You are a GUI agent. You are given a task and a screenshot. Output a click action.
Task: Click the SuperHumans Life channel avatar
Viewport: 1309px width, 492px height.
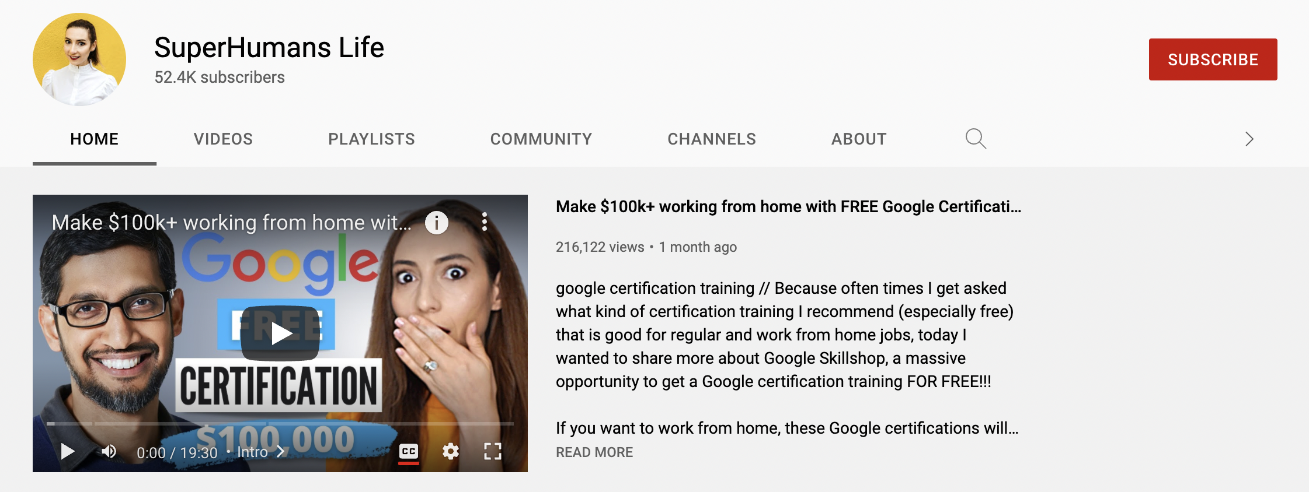[79, 59]
